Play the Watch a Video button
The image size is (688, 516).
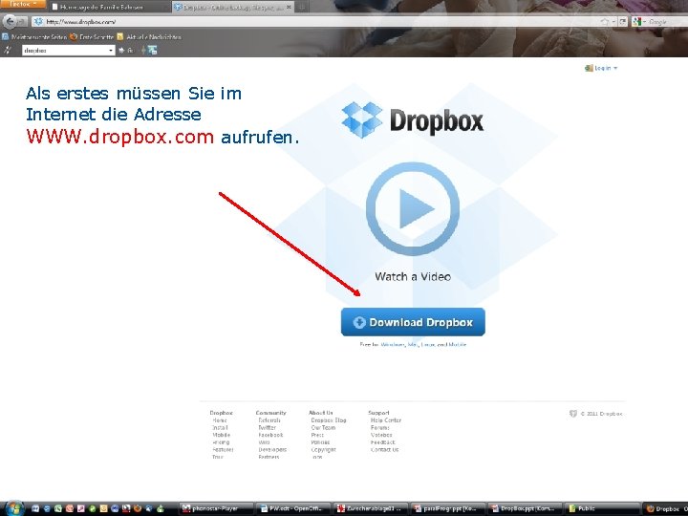coord(413,209)
